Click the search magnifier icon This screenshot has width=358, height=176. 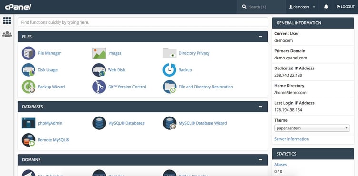[x=244, y=7]
